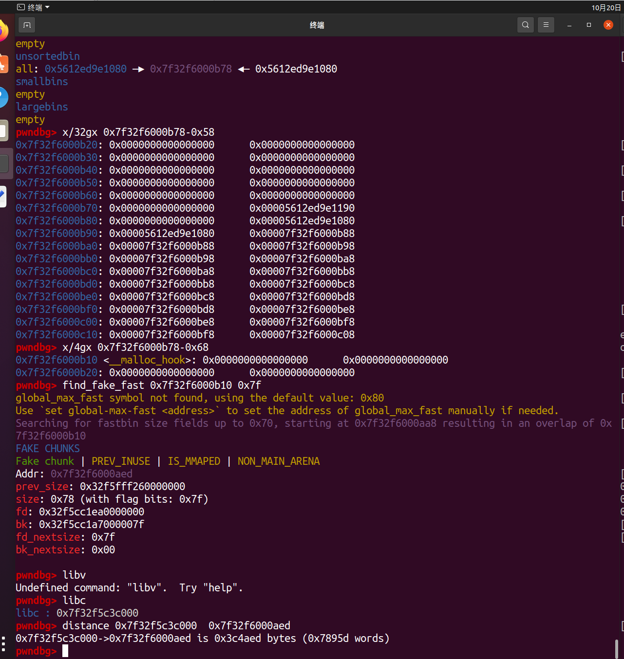Click the fd value 0x32f5cc1ea0000000
The width and height of the screenshot is (624, 659).
coord(92,512)
